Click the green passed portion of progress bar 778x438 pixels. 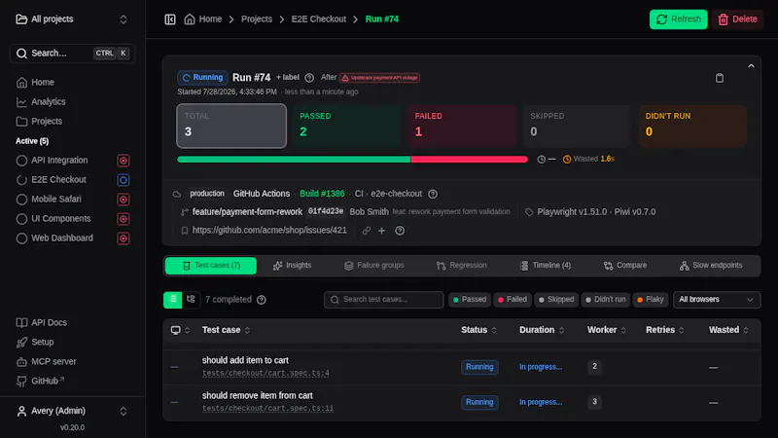[294, 160]
